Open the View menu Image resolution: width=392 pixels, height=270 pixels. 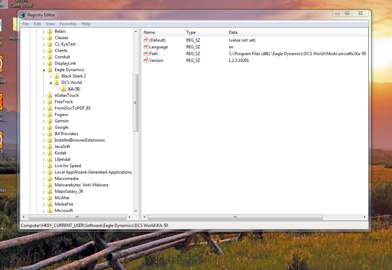[x=50, y=24]
